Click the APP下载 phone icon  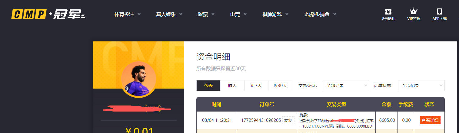click(x=439, y=12)
